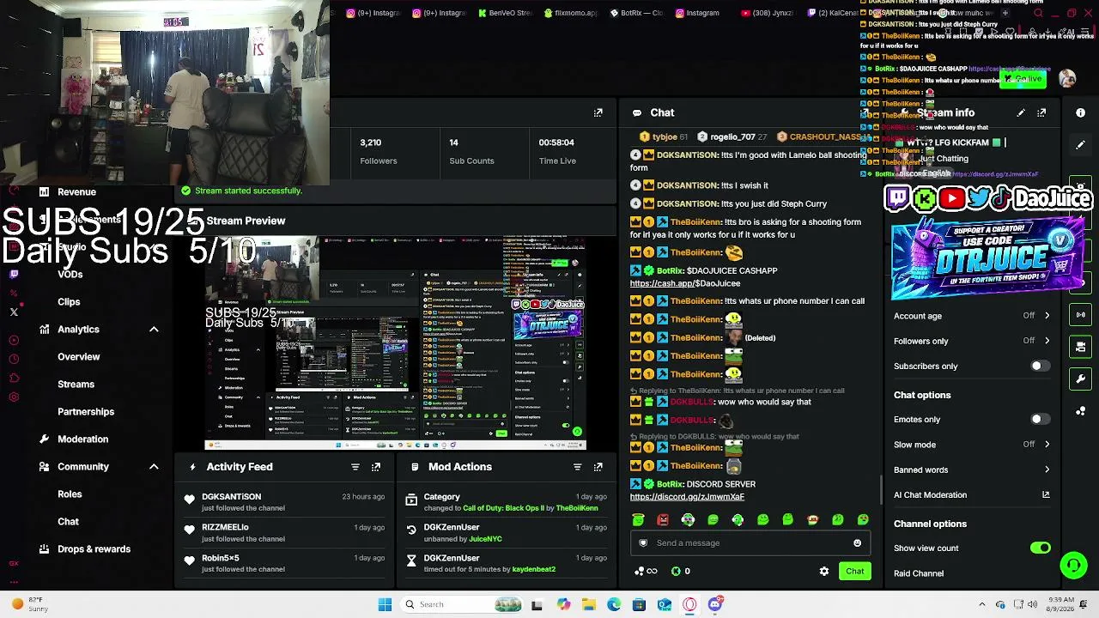Open the info icon in the right rail
The width and height of the screenshot is (1099, 618).
tap(1080, 112)
